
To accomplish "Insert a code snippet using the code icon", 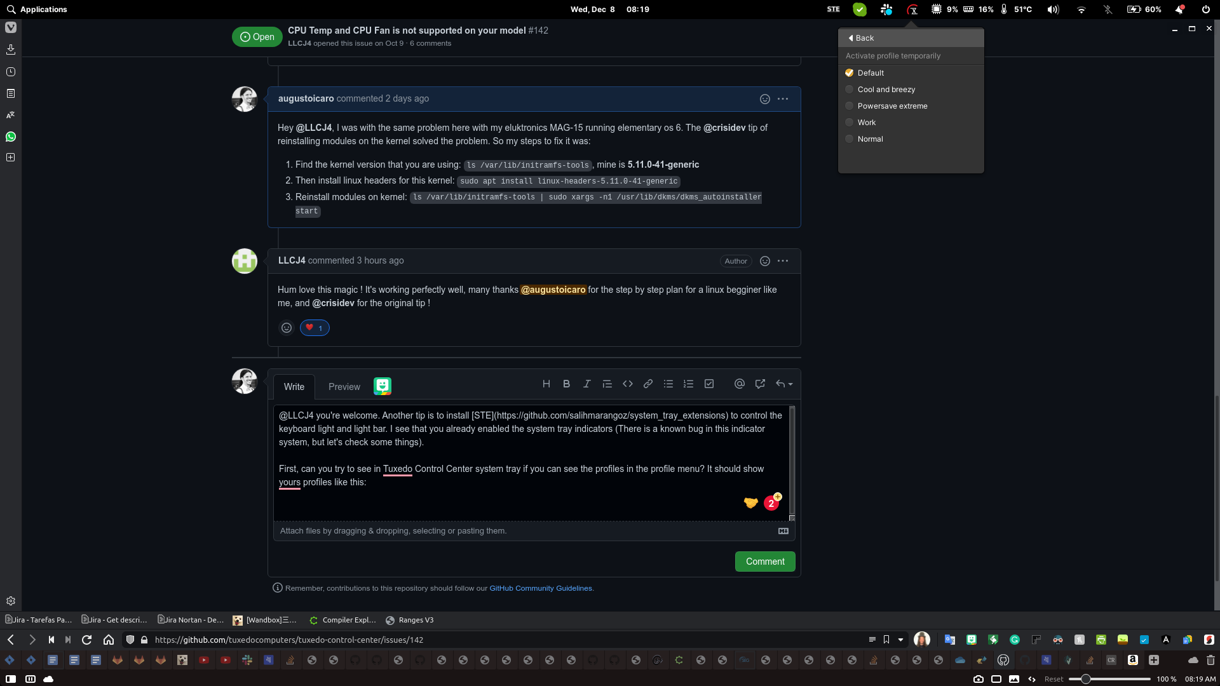I will [628, 384].
